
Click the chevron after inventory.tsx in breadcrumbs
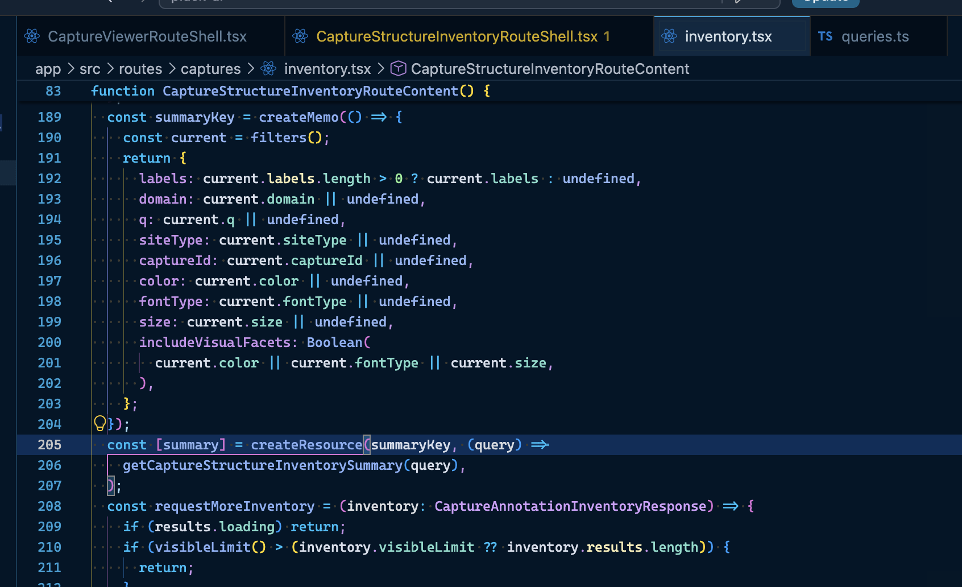tap(381, 69)
